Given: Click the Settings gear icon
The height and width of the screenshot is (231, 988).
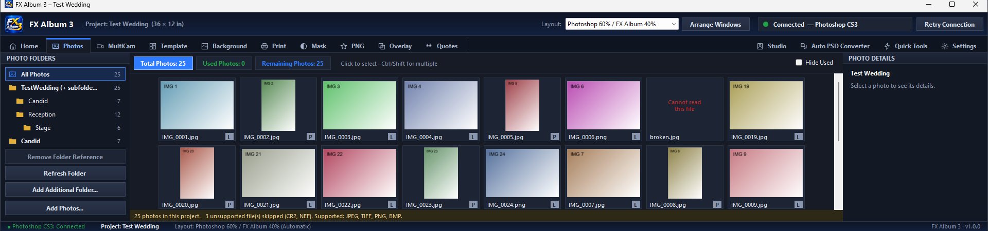Looking at the screenshot, I should pos(945,46).
